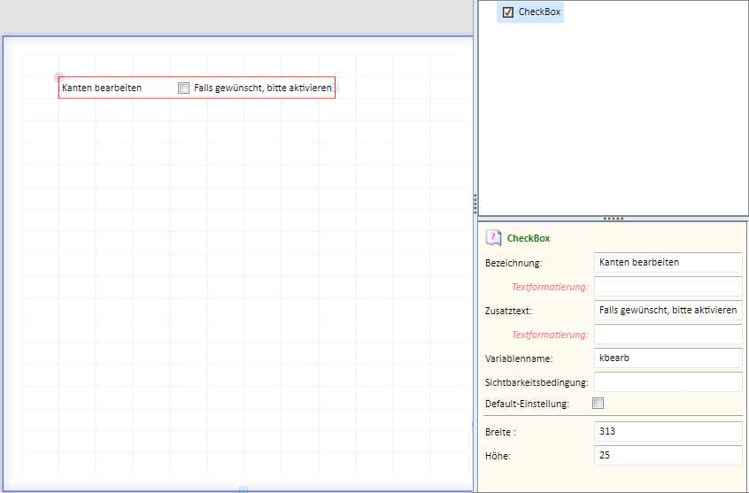Click the 'Kanten bearbeiten' label on the canvas
Image resolution: width=749 pixels, height=493 pixels.
point(102,88)
